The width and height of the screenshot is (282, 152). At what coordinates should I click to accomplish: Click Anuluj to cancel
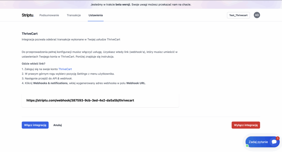tap(57, 125)
